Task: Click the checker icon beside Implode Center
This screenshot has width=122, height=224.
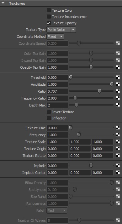Action: tap(118, 172)
